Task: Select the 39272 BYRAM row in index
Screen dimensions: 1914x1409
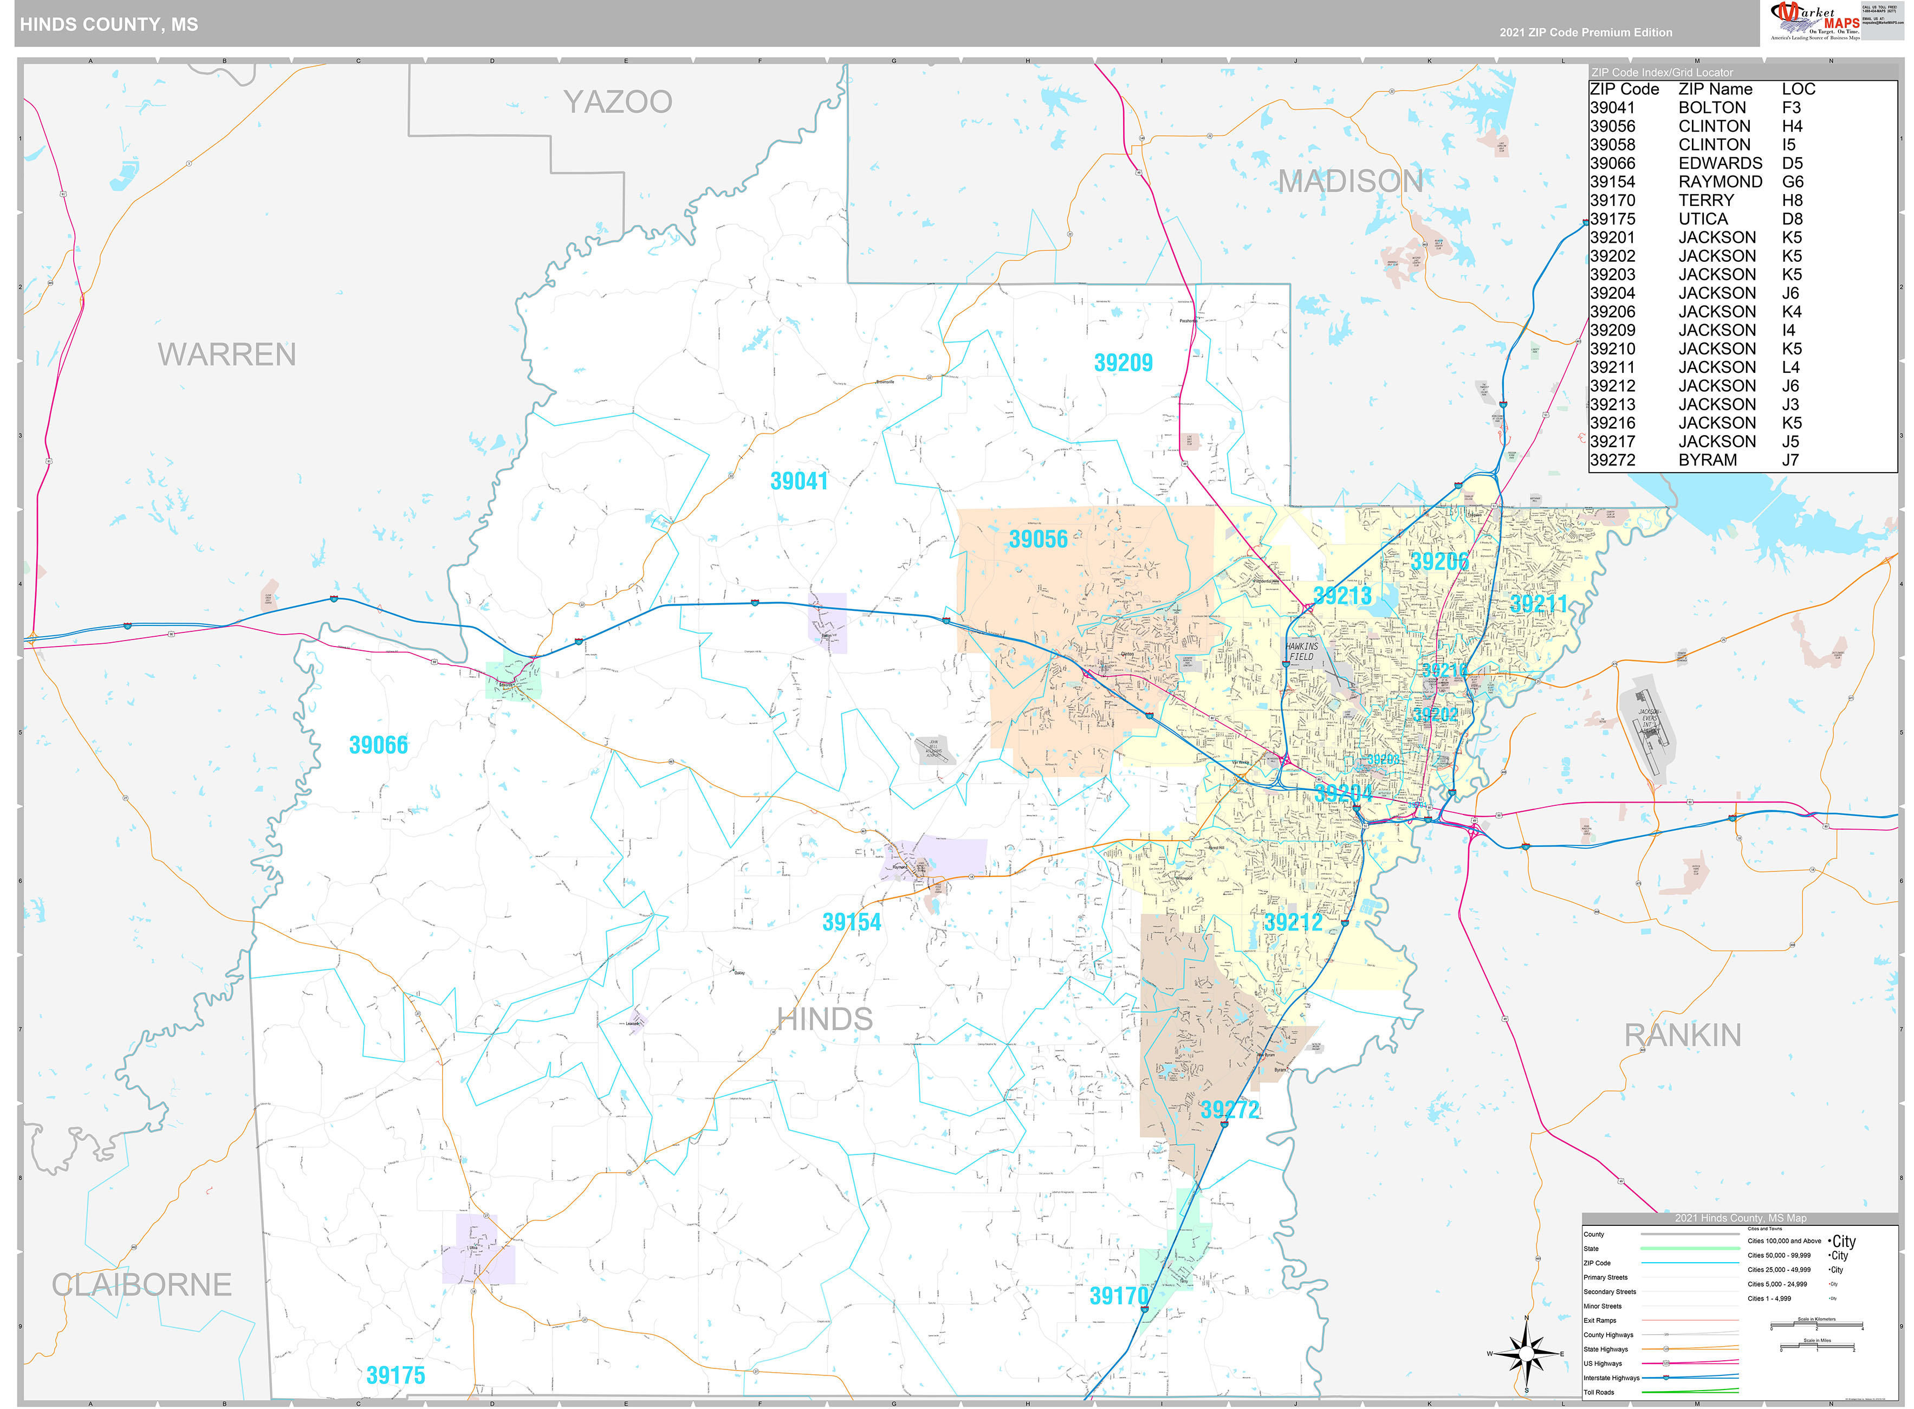Action: 1705,460
